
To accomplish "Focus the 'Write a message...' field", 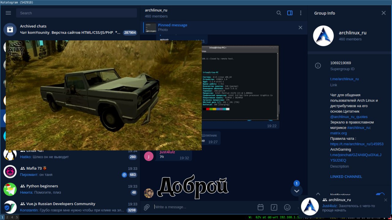I will pos(204,207).
